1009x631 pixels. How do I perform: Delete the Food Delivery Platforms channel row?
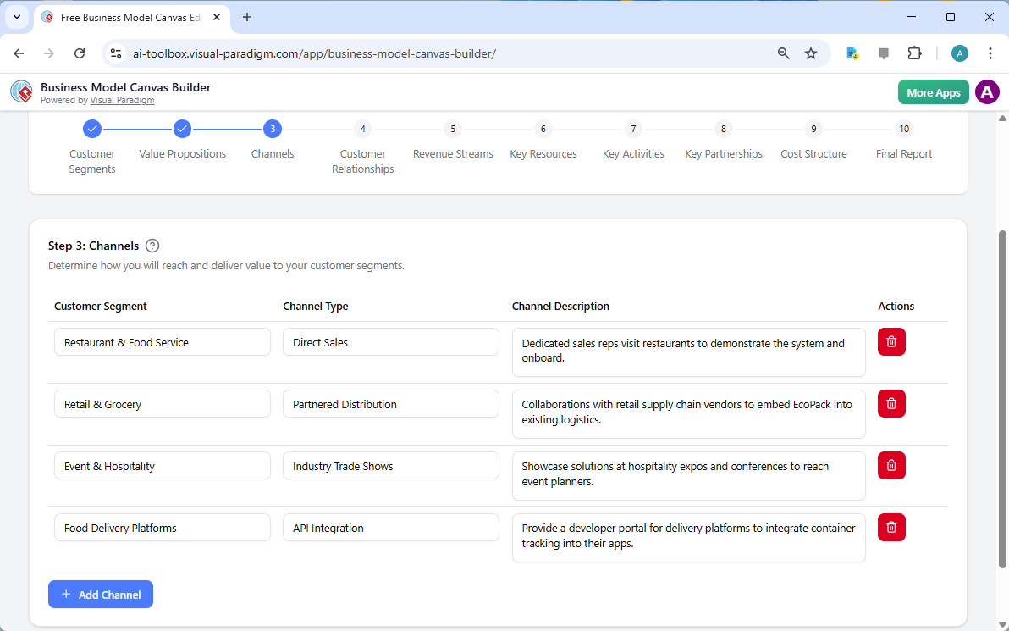coord(890,527)
